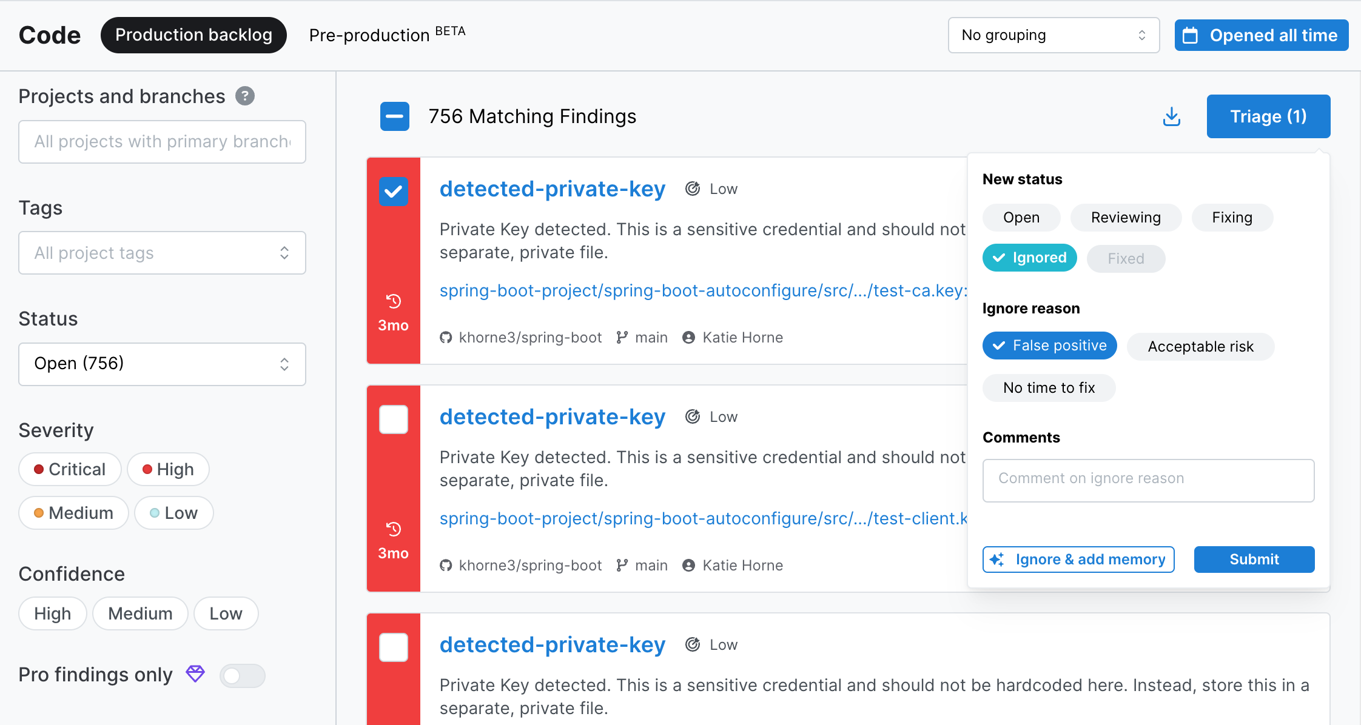The width and height of the screenshot is (1361, 725).
Task: Select the Production backlog tab
Action: pos(193,35)
